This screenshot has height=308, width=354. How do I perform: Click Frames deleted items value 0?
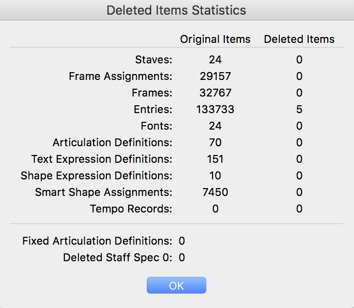[x=299, y=93]
